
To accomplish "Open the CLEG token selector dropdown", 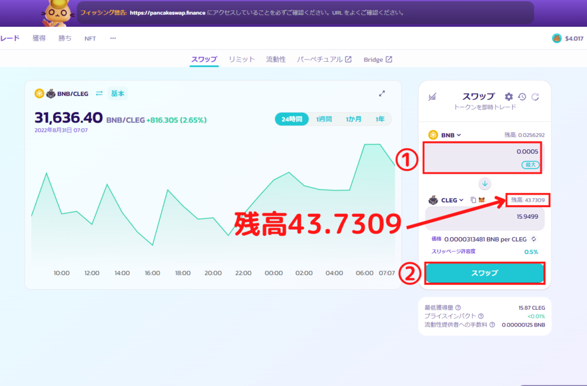I will click(x=446, y=200).
